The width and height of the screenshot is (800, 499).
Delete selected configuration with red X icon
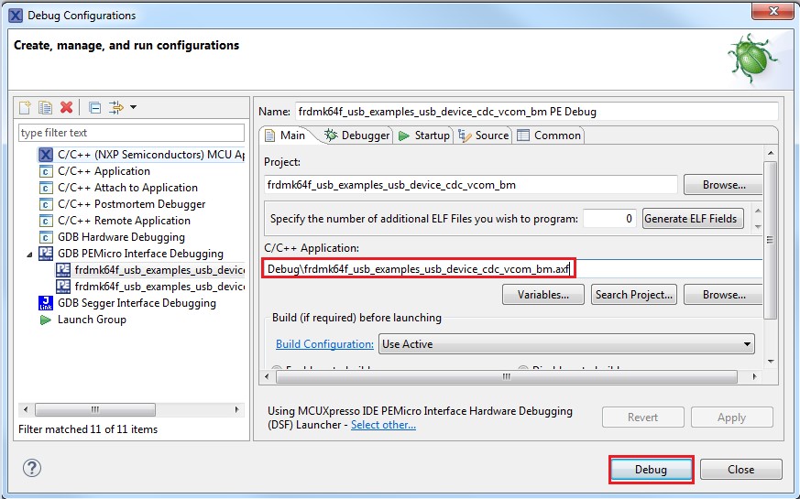coord(66,107)
